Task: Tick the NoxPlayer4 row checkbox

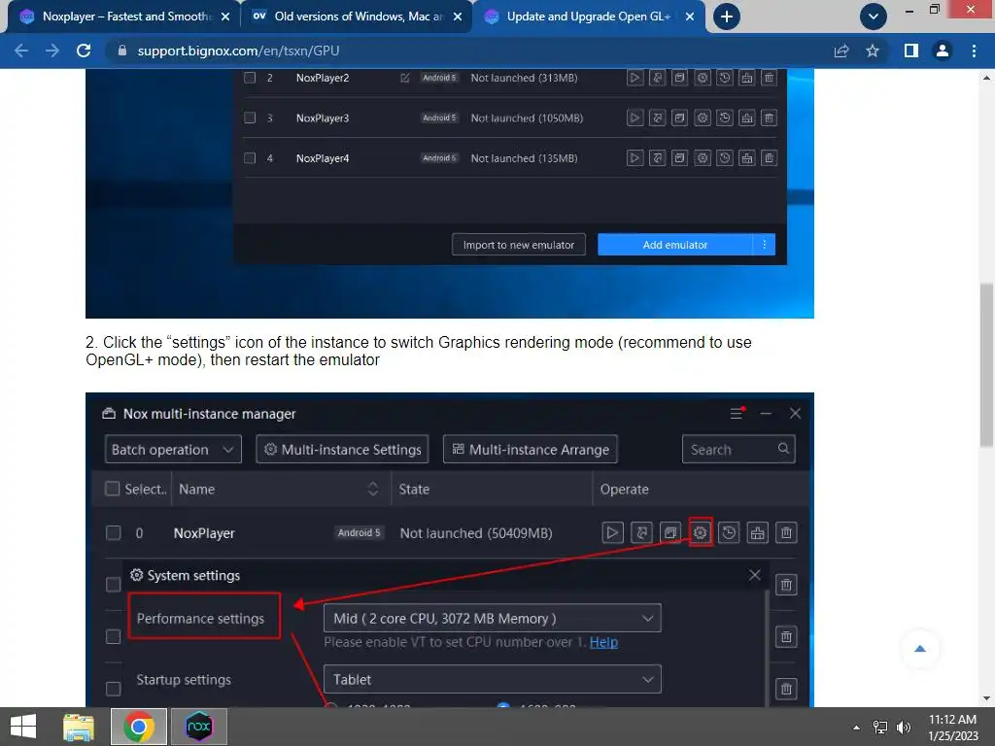Action: click(250, 158)
